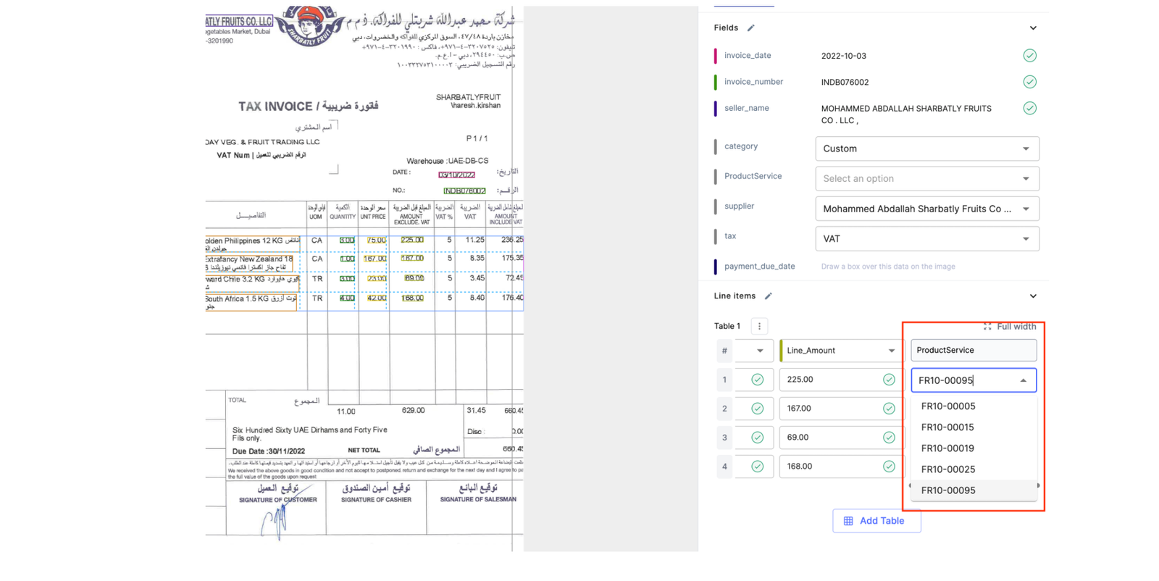This screenshot has height=581, width=1159.
Task: Open the three-dot menu for Table 1
Action: (x=759, y=327)
